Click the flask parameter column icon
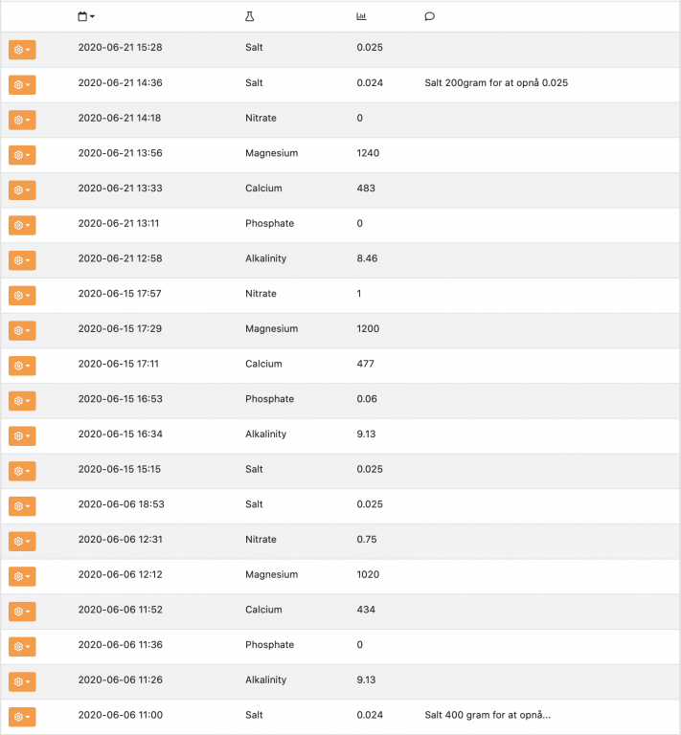 point(250,16)
